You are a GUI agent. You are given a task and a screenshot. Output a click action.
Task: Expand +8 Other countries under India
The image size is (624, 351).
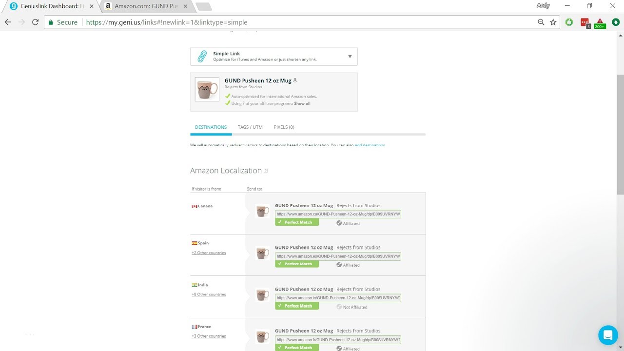point(209,294)
